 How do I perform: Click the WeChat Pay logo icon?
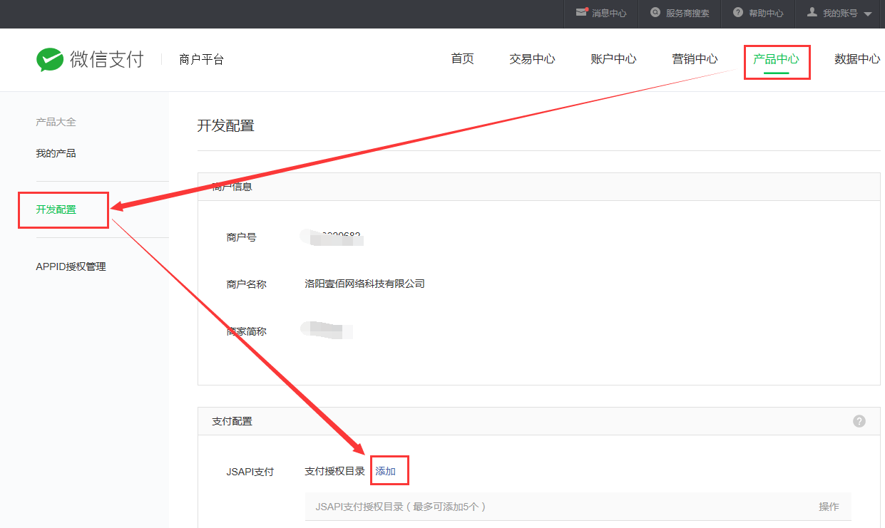tap(50, 60)
